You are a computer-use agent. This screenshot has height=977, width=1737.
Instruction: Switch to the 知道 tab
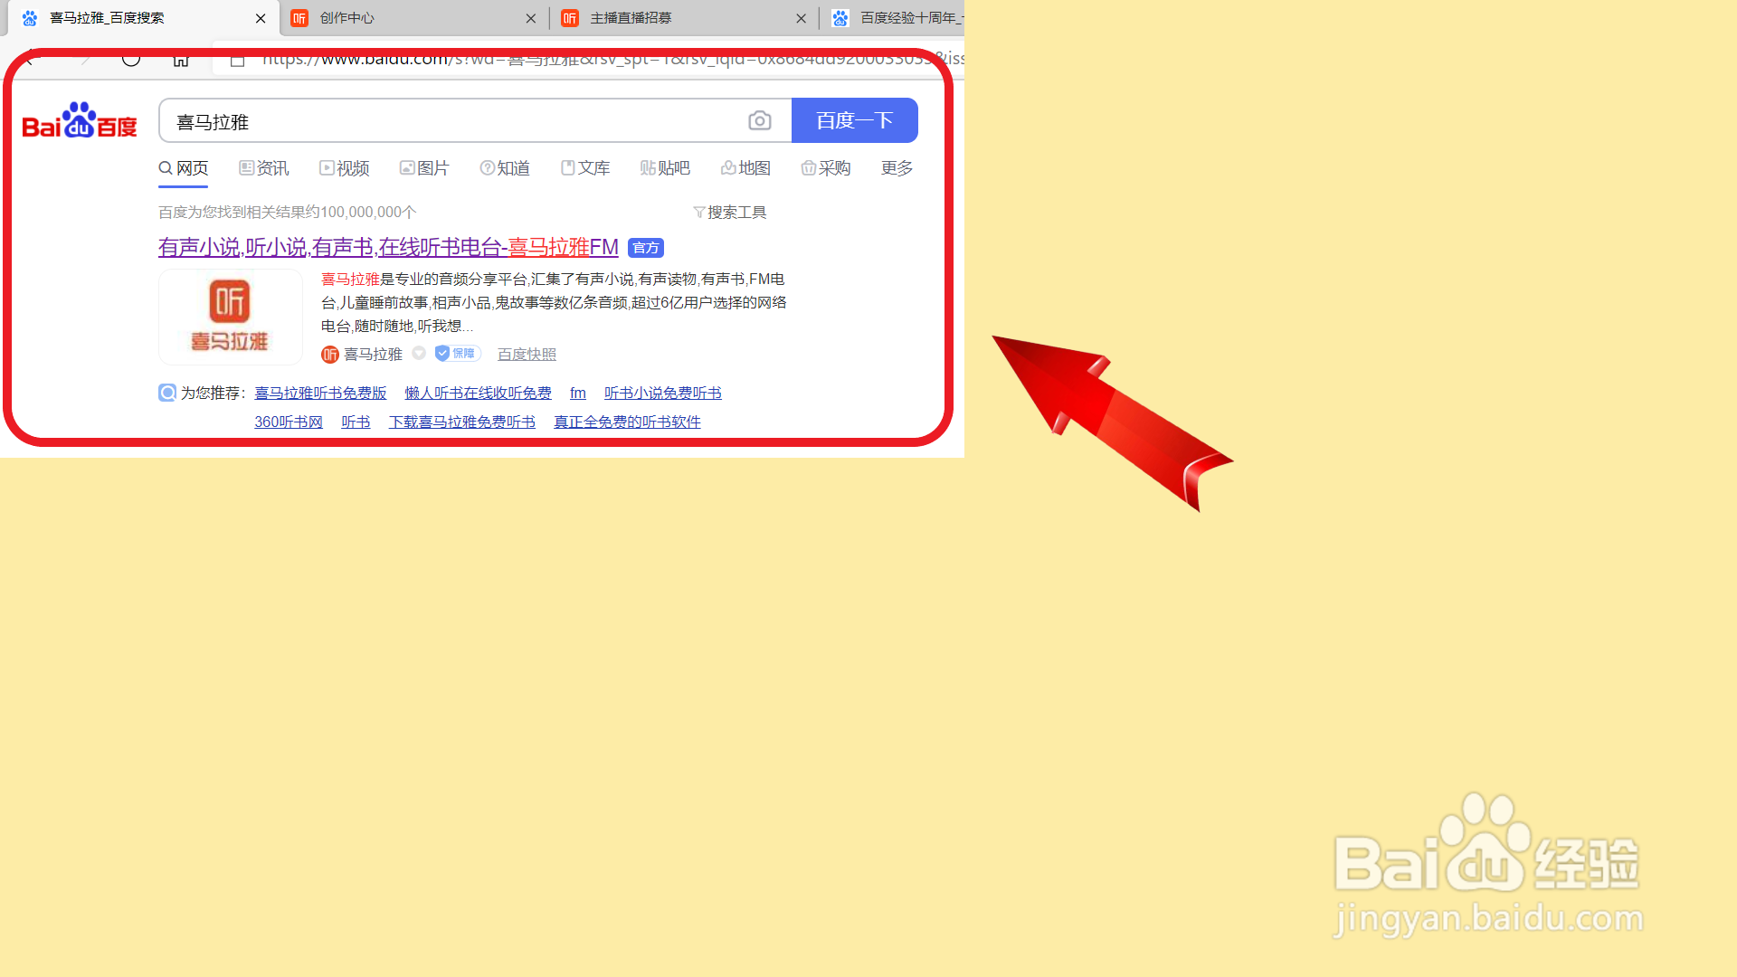point(505,168)
